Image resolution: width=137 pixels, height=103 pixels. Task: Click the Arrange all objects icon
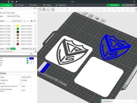coord(53,9)
